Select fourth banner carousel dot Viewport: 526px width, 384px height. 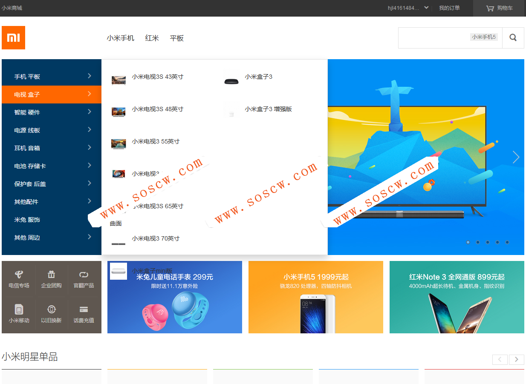coord(497,242)
